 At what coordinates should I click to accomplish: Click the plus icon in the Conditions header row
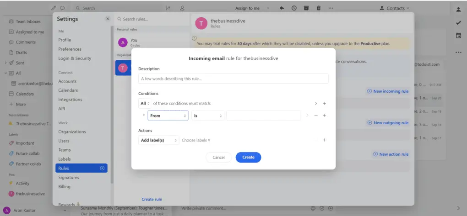[325, 104]
